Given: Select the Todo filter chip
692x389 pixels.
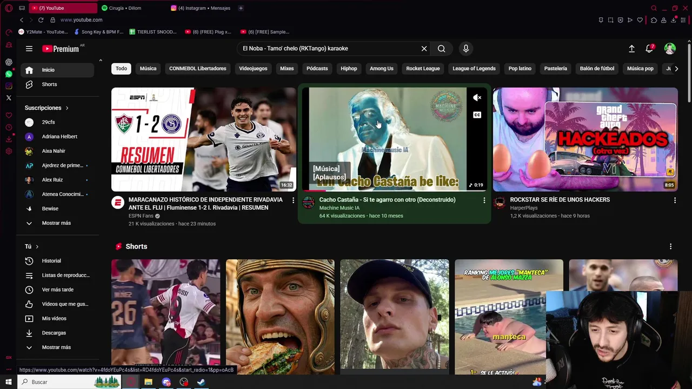Looking at the screenshot, I should (x=121, y=69).
